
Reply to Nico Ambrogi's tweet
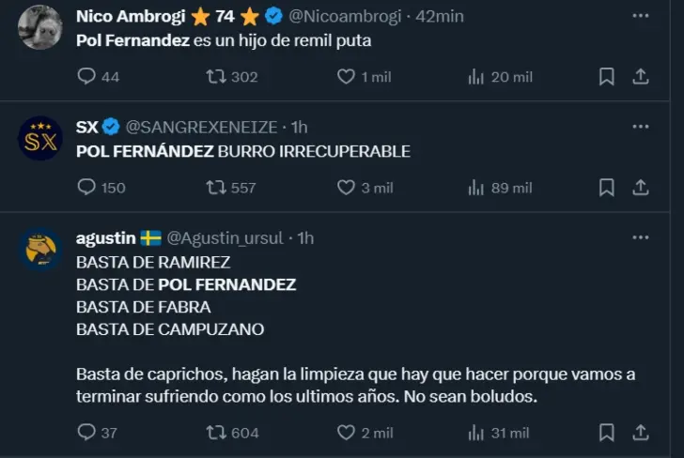(x=87, y=77)
